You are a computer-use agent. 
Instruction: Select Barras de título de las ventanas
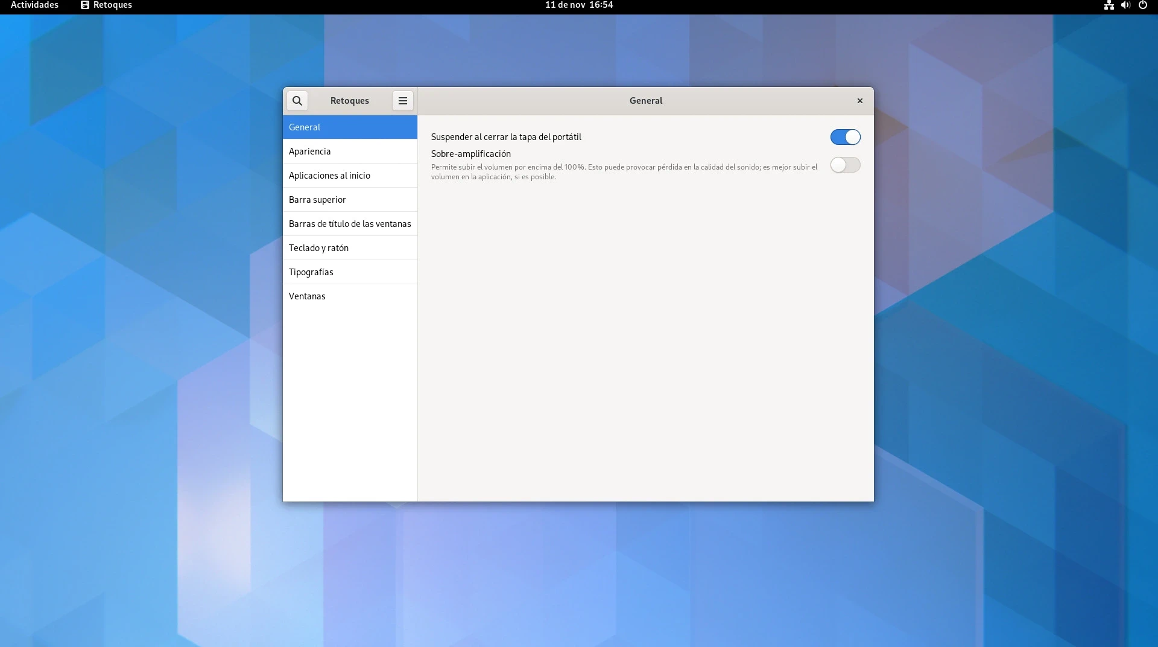[x=350, y=224]
